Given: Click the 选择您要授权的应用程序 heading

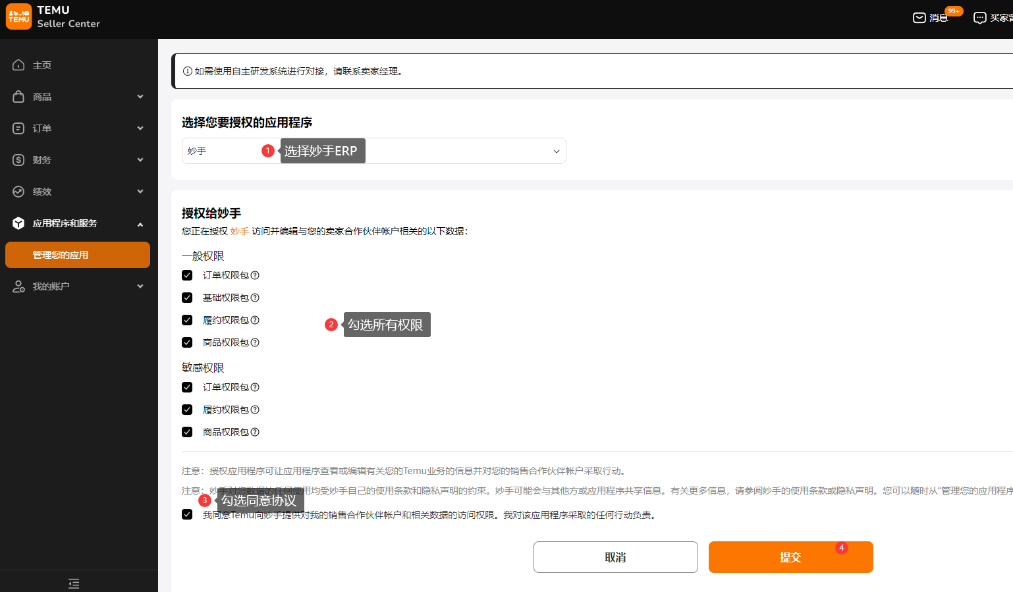Looking at the screenshot, I should click(247, 122).
